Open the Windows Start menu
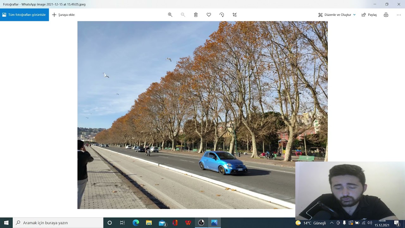 click(x=6, y=223)
